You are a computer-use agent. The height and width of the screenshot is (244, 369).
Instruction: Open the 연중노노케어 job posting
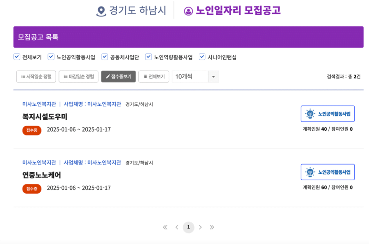(x=42, y=175)
